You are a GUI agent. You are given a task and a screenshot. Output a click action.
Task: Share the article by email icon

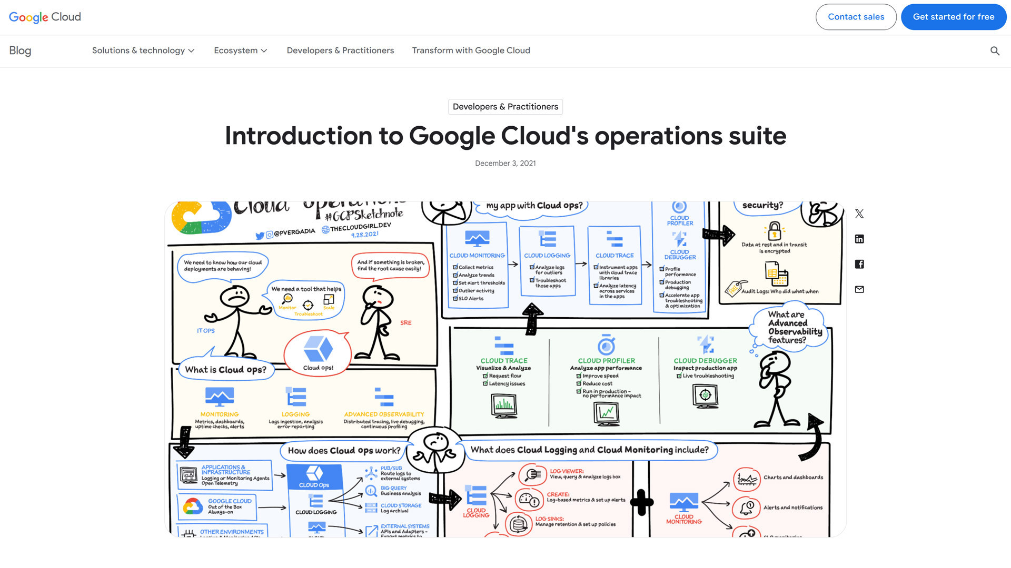[859, 289]
